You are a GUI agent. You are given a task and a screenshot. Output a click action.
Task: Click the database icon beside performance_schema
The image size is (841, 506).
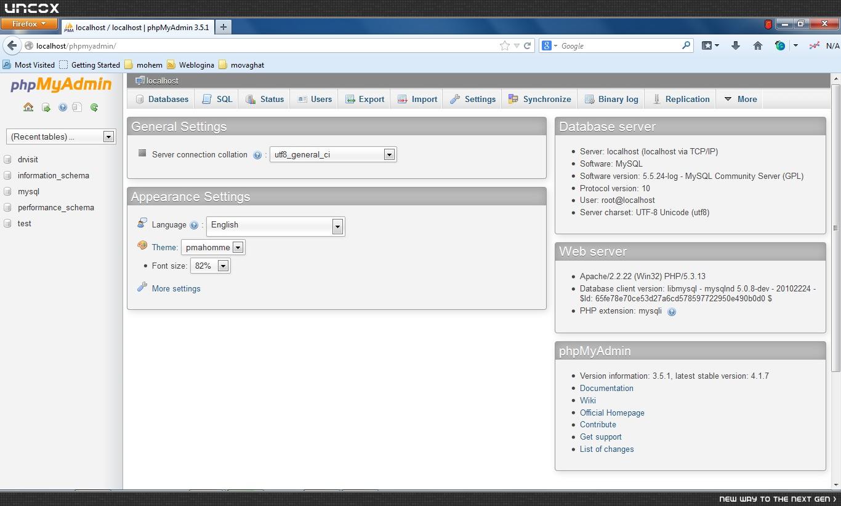tap(8, 208)
